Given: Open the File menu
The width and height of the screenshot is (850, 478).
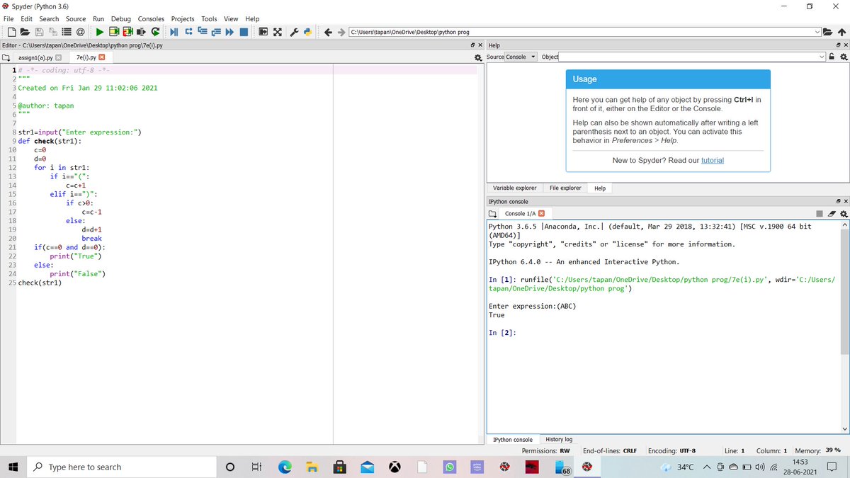Looking at the screenshot, I should (8, 18).
